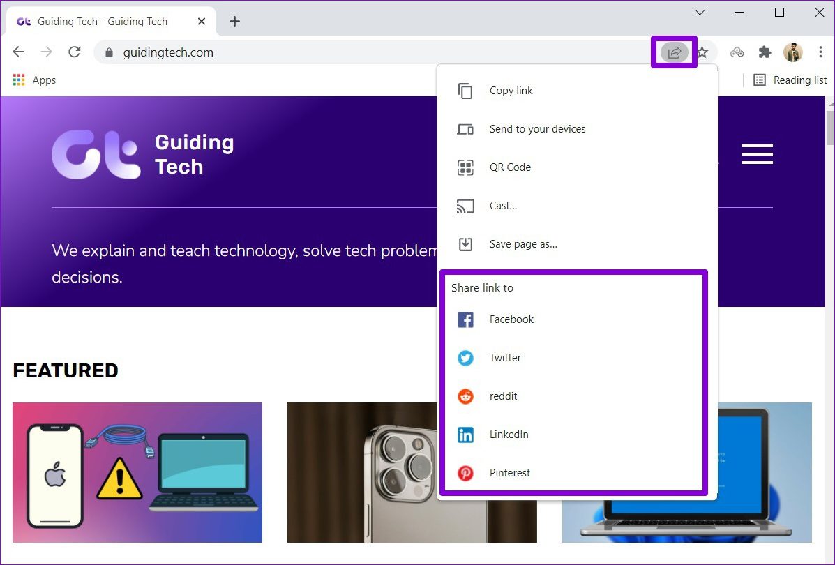835x565 pixels.
Task: Choose QR Code menu option
Action: (x=510, y=167)
